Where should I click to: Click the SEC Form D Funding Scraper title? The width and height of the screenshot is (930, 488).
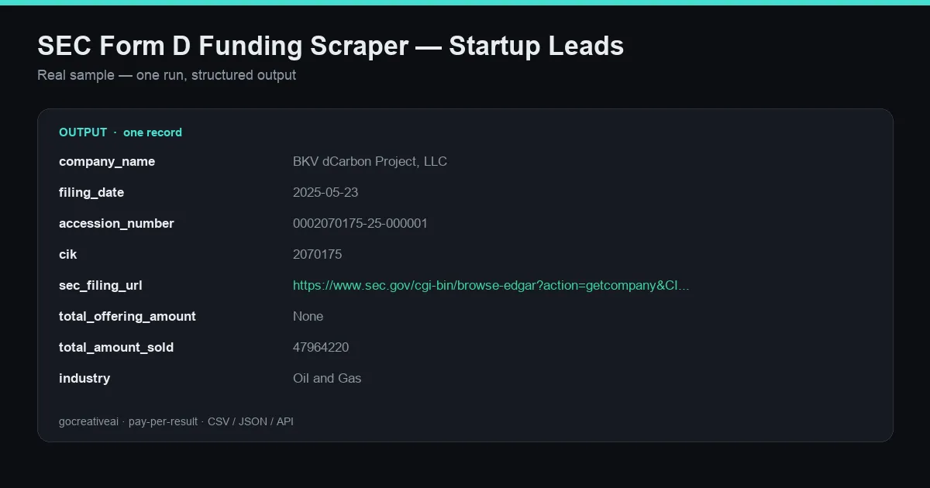[x=330, y=46]
